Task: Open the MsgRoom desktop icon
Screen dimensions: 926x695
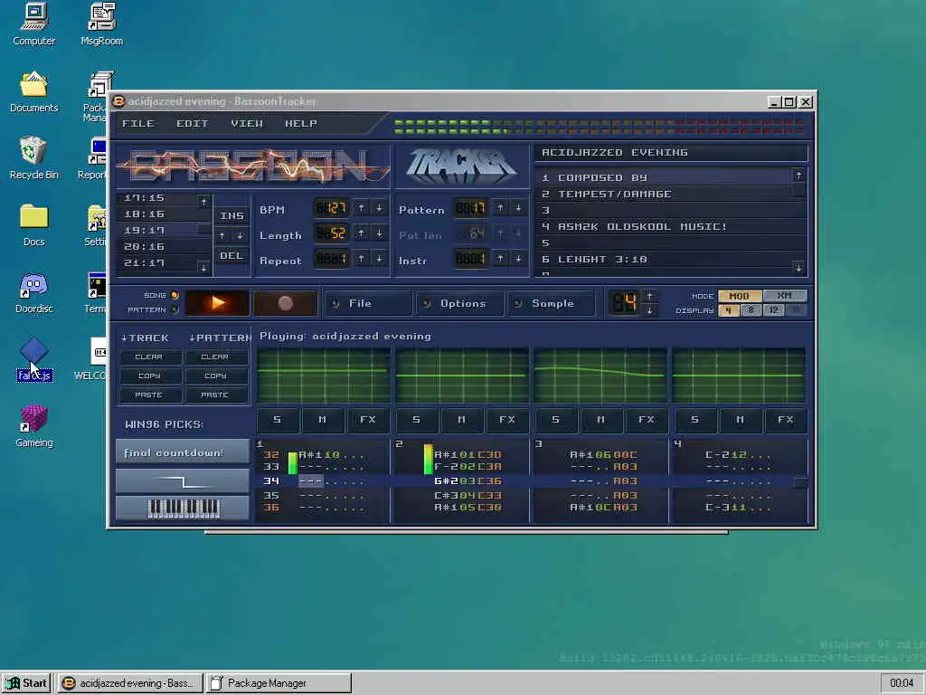Action: coord(101,24)
